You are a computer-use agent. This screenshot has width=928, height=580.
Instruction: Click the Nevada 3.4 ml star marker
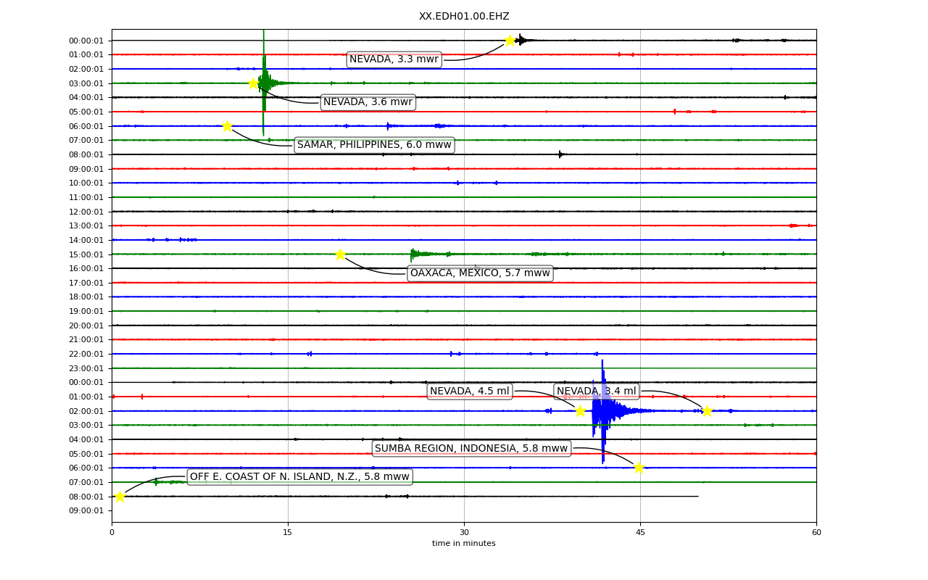coord(707,411)
